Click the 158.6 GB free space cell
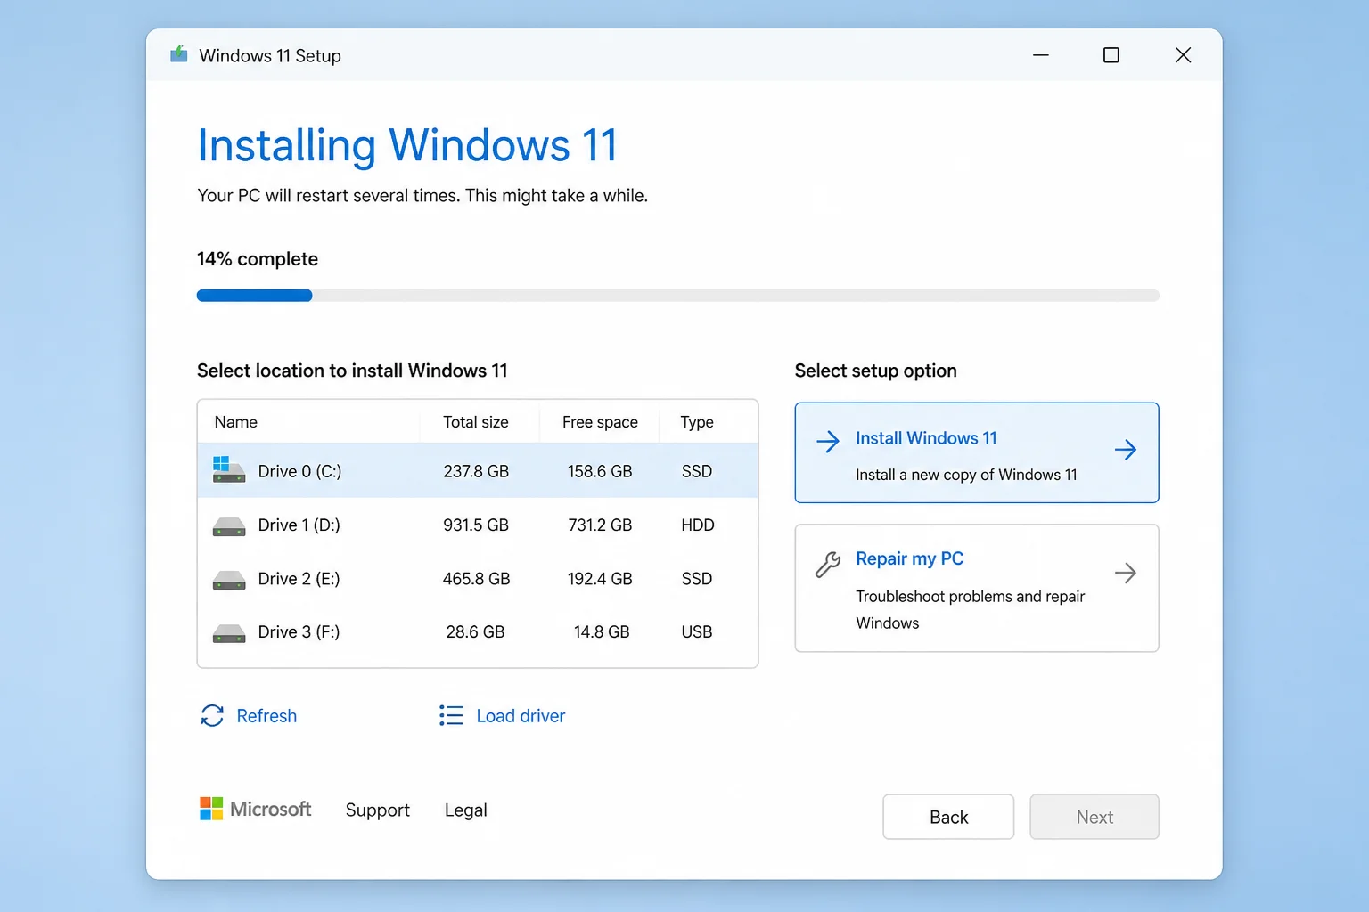Screen dimensions: 1369x912 (x=600, y=471)
